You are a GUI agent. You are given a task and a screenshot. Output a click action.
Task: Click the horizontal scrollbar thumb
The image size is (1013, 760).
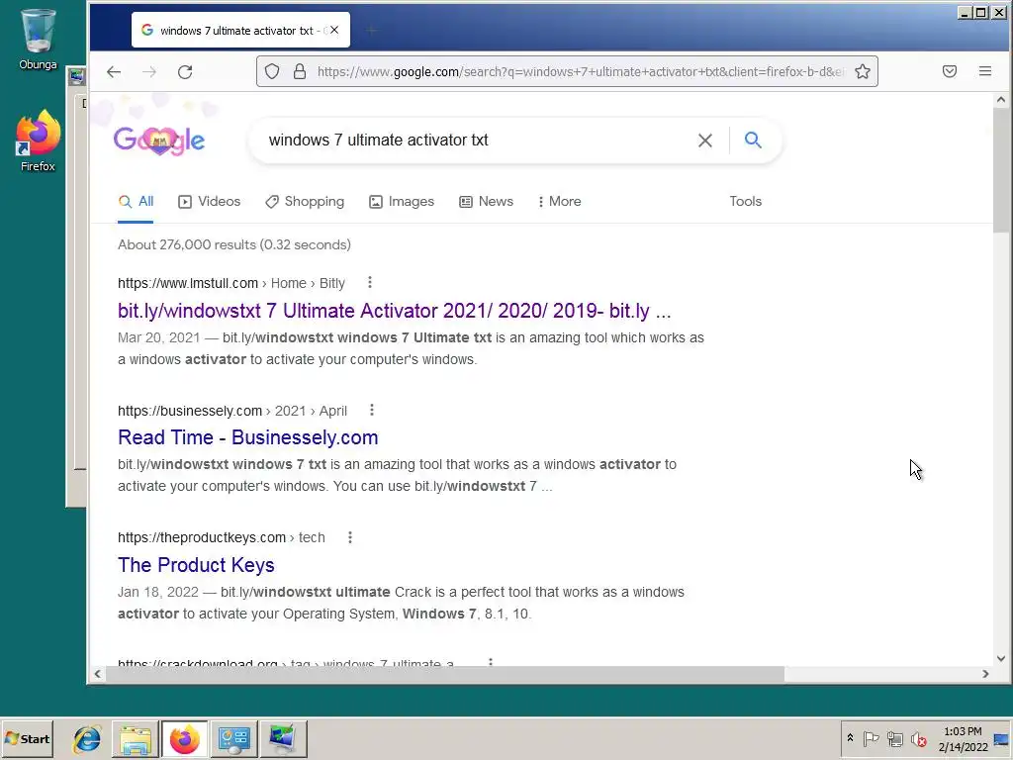click(x=444, y=674)
